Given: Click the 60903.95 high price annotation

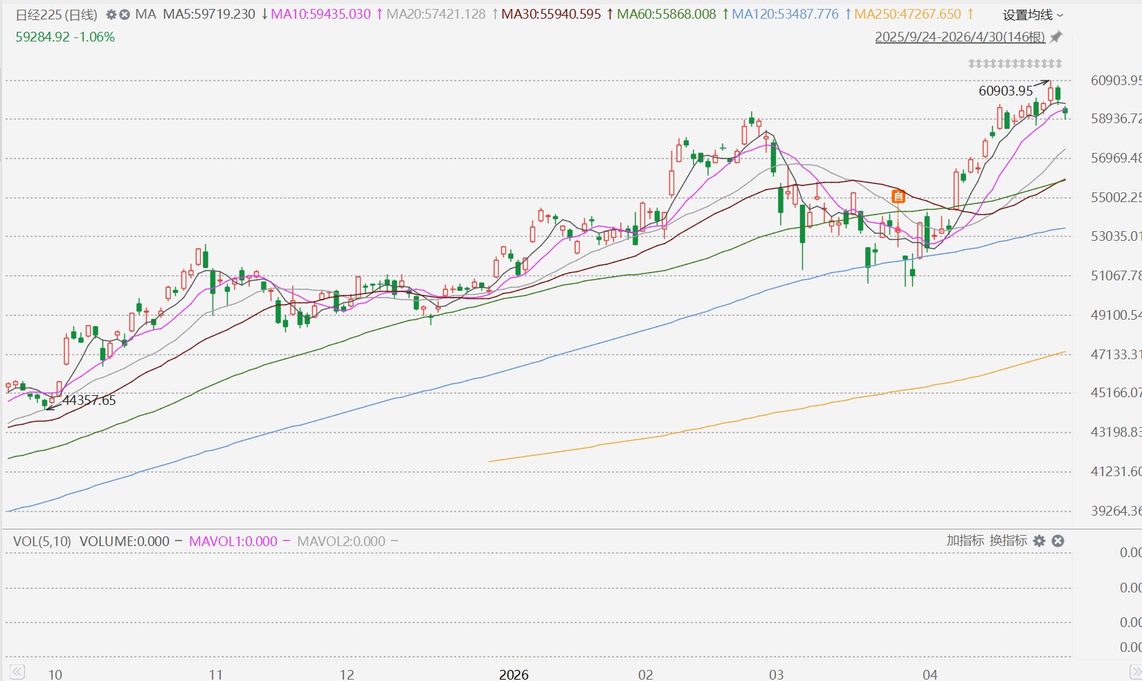Looking at the screenshot, I should (x=1006, y=91).
